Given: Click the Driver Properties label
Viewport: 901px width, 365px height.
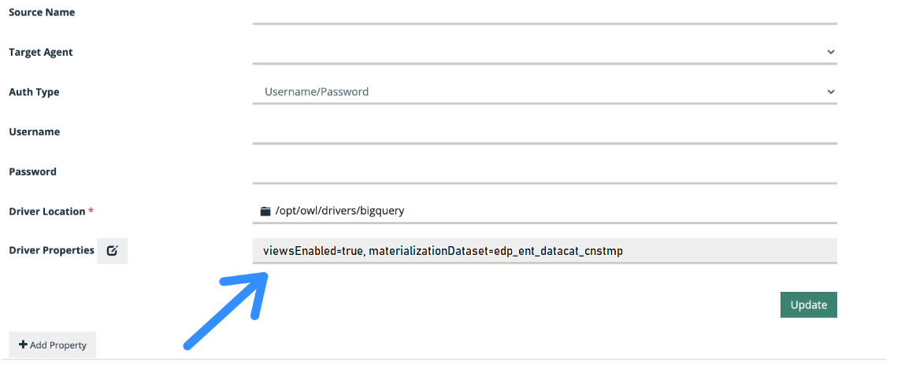Looking at the screenshot, I should [x=51, y=251].
